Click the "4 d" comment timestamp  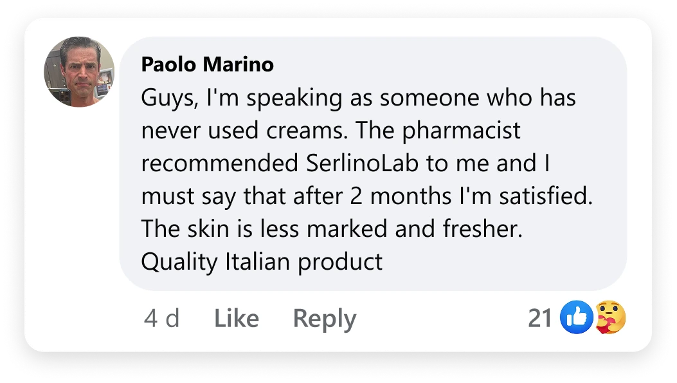(x=161, y=319)
